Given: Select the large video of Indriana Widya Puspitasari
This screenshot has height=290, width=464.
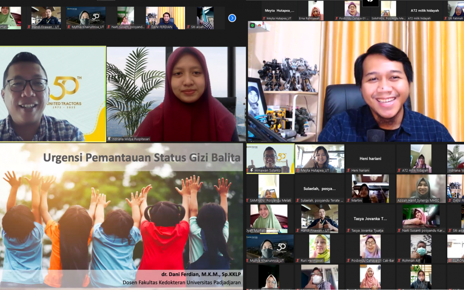Looking at the screenshot, I should [177, 94].
